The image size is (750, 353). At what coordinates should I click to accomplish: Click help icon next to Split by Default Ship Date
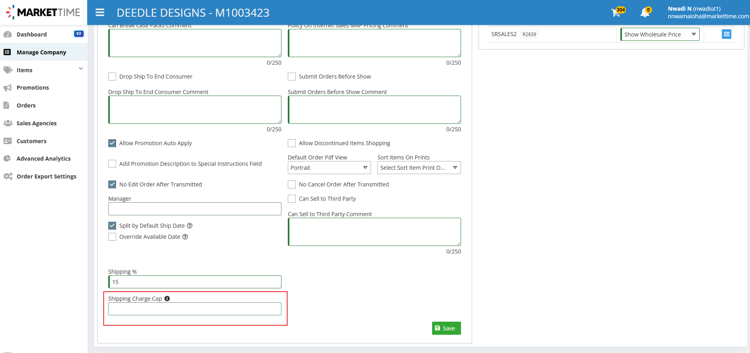click(x=189, y=226)
